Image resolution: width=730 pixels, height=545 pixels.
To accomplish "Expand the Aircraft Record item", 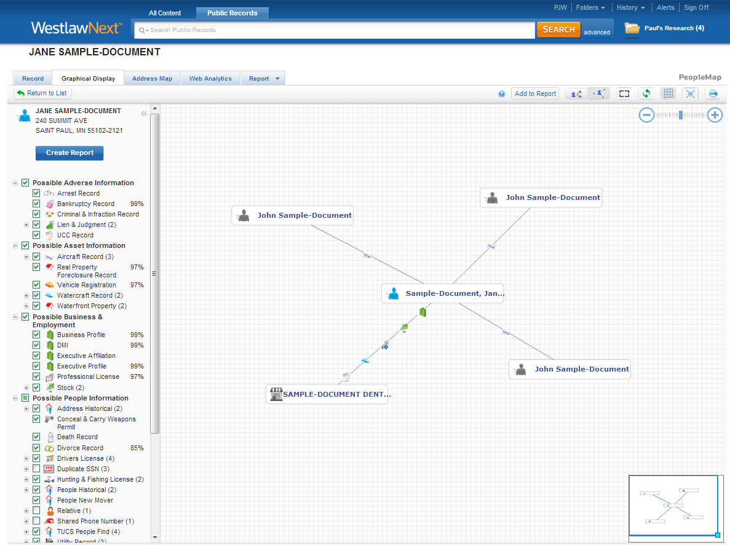I will 26,257.
